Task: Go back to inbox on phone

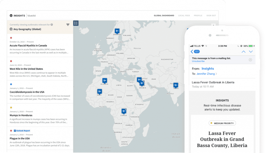Action: pos(192,52)
